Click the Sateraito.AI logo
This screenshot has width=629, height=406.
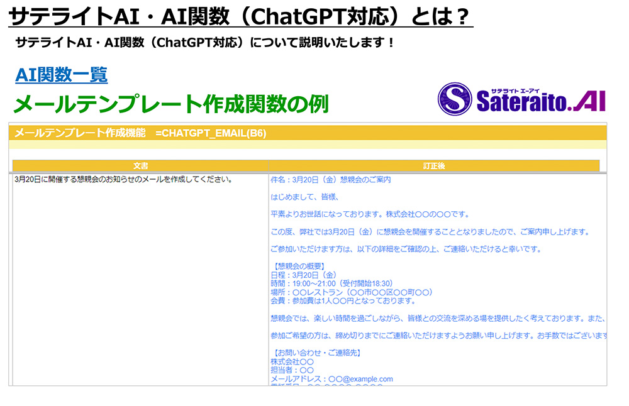click(521, 99)
